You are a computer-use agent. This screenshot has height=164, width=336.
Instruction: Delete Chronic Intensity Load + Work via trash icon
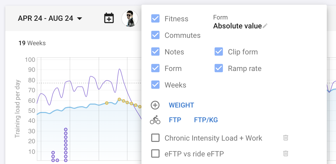tap(286, 138)
